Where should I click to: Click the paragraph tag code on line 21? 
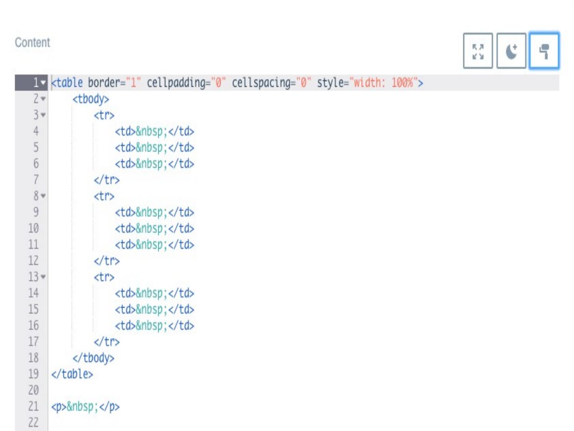[85, 407]
